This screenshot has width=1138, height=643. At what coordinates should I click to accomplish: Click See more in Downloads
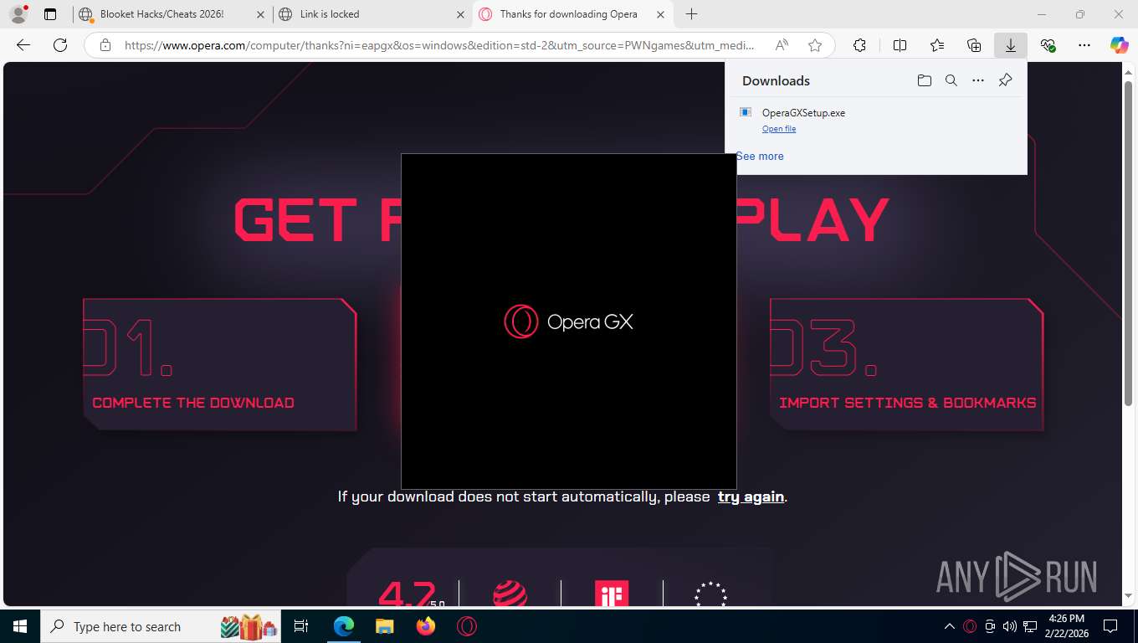click(760, 156)
